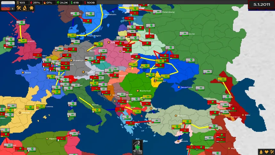Image resolution: width=275 pixels, height=155 pixels.
Task: Select the army unit next to Moscow label
Action: point(184,33)
